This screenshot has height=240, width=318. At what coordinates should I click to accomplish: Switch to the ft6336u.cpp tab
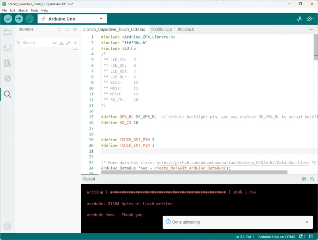[161, 29]
